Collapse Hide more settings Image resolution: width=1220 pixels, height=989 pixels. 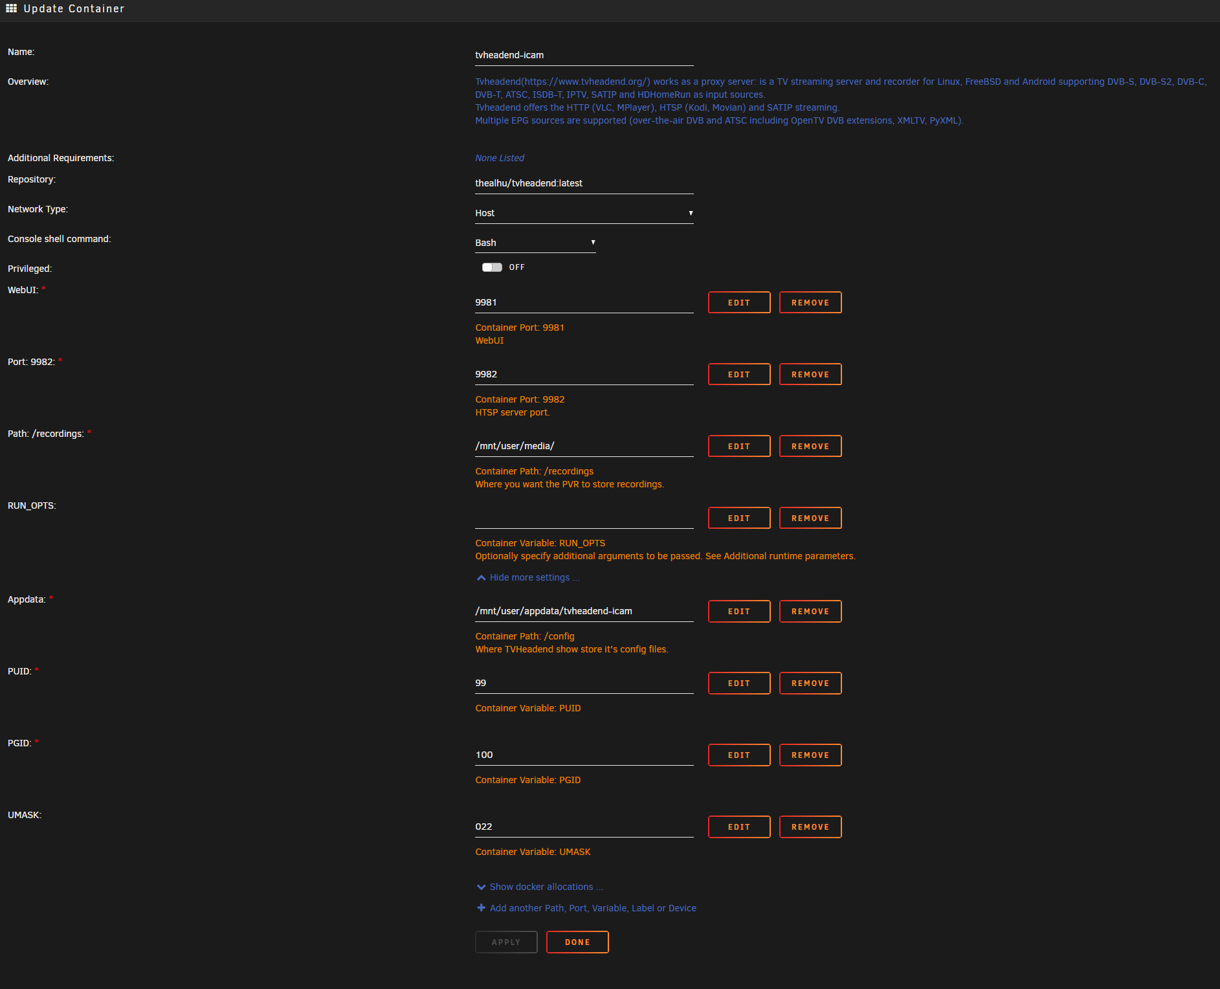tap(534, 577)
